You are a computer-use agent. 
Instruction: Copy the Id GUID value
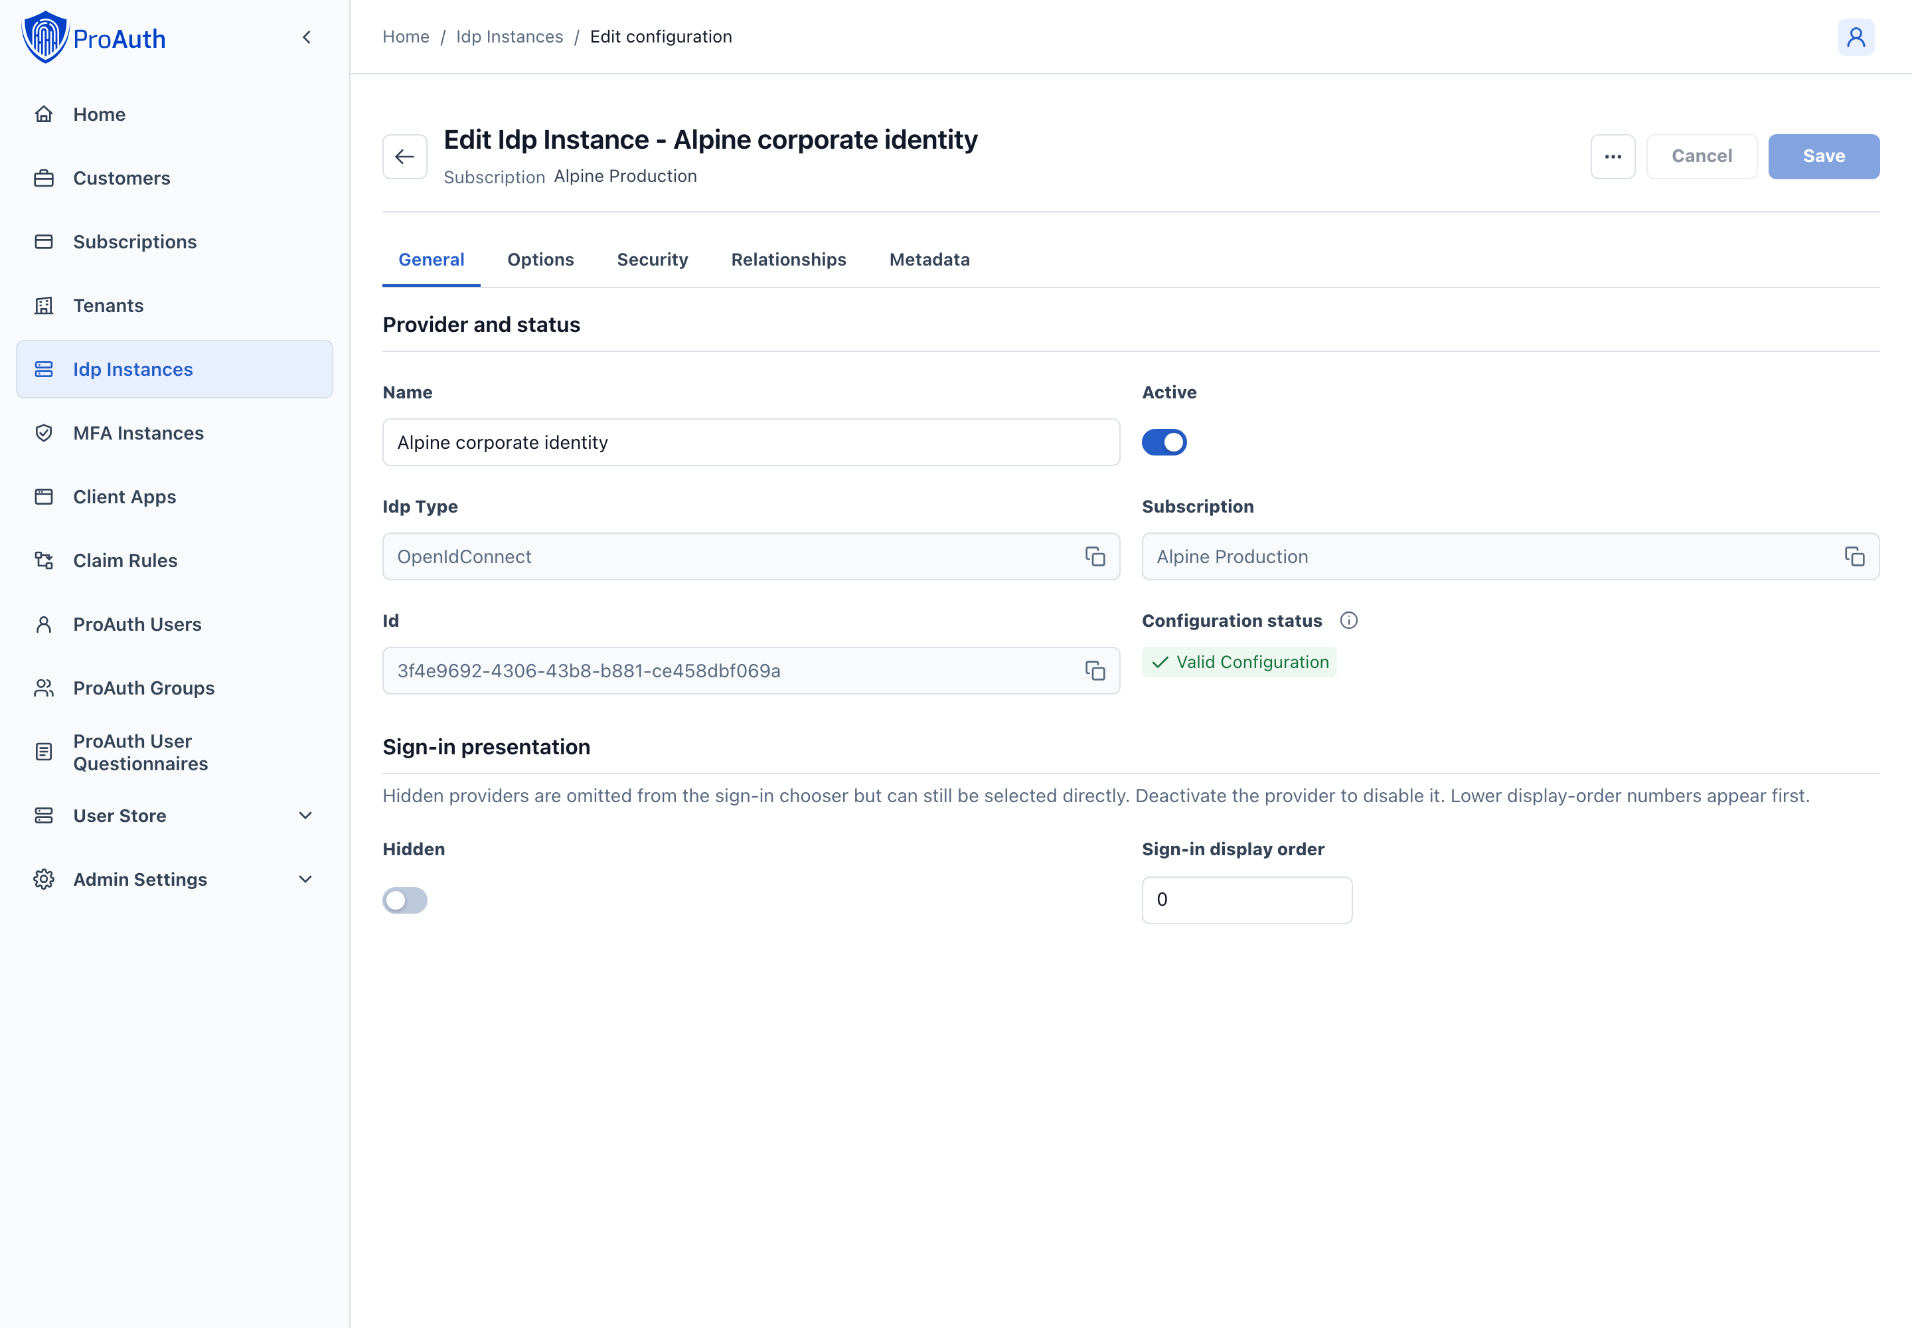tap(1095, 671)
